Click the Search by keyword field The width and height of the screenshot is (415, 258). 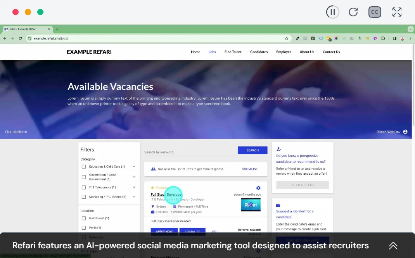pos(189,152)
